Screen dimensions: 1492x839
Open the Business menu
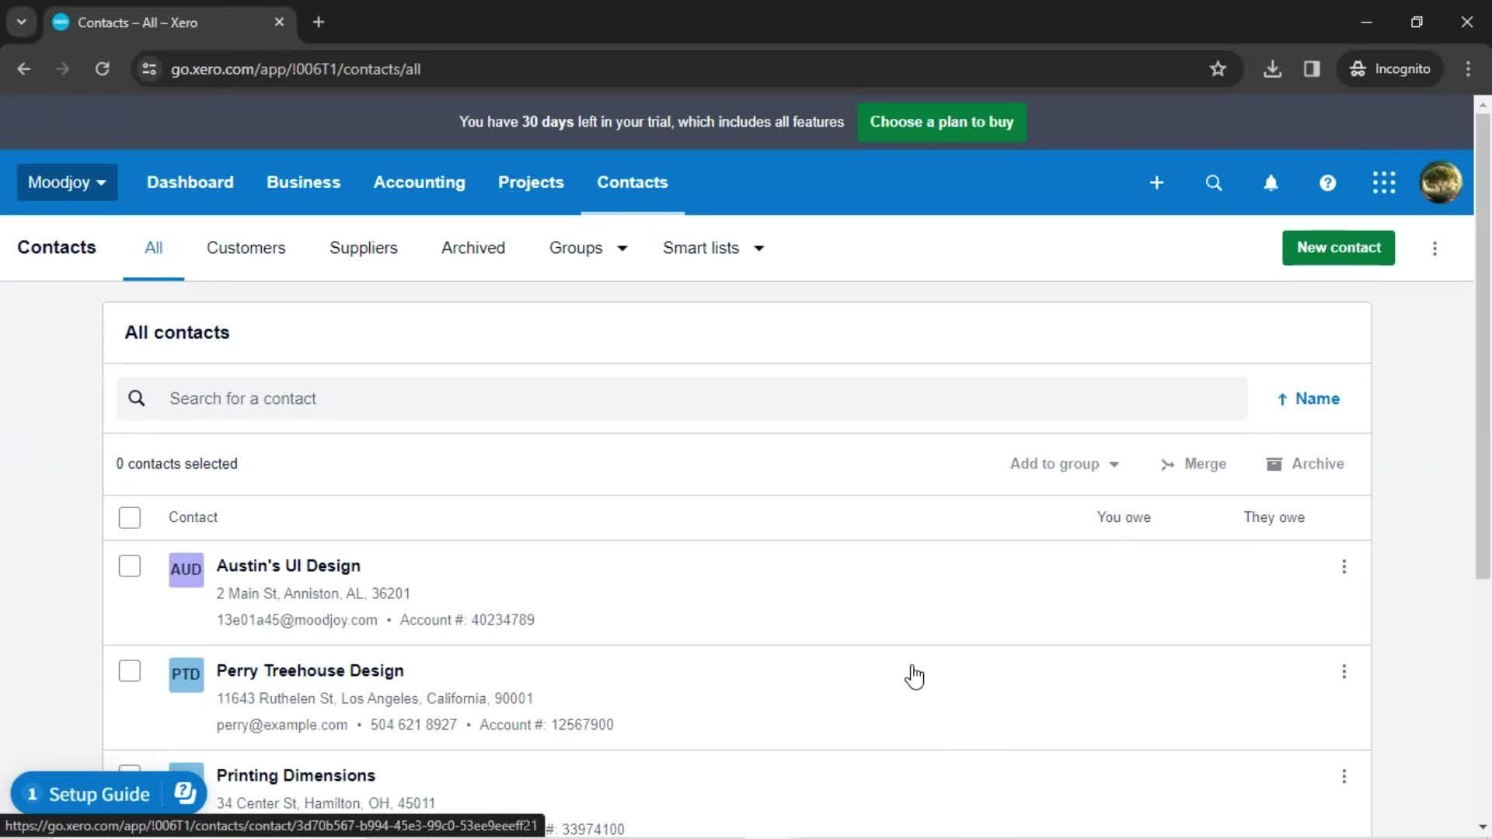click(303, 183)
